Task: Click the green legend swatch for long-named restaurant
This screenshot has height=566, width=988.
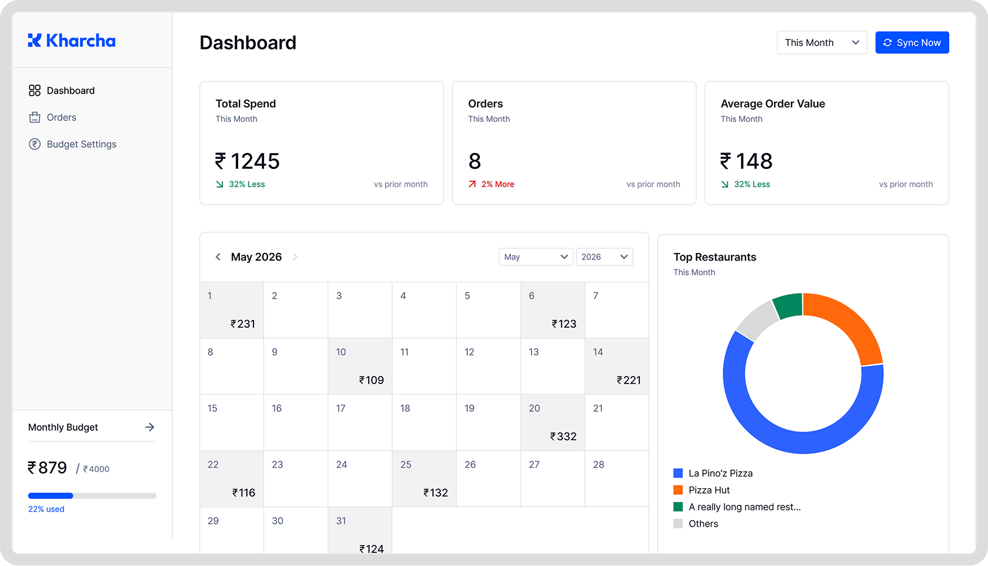Action: coord(678,507)
